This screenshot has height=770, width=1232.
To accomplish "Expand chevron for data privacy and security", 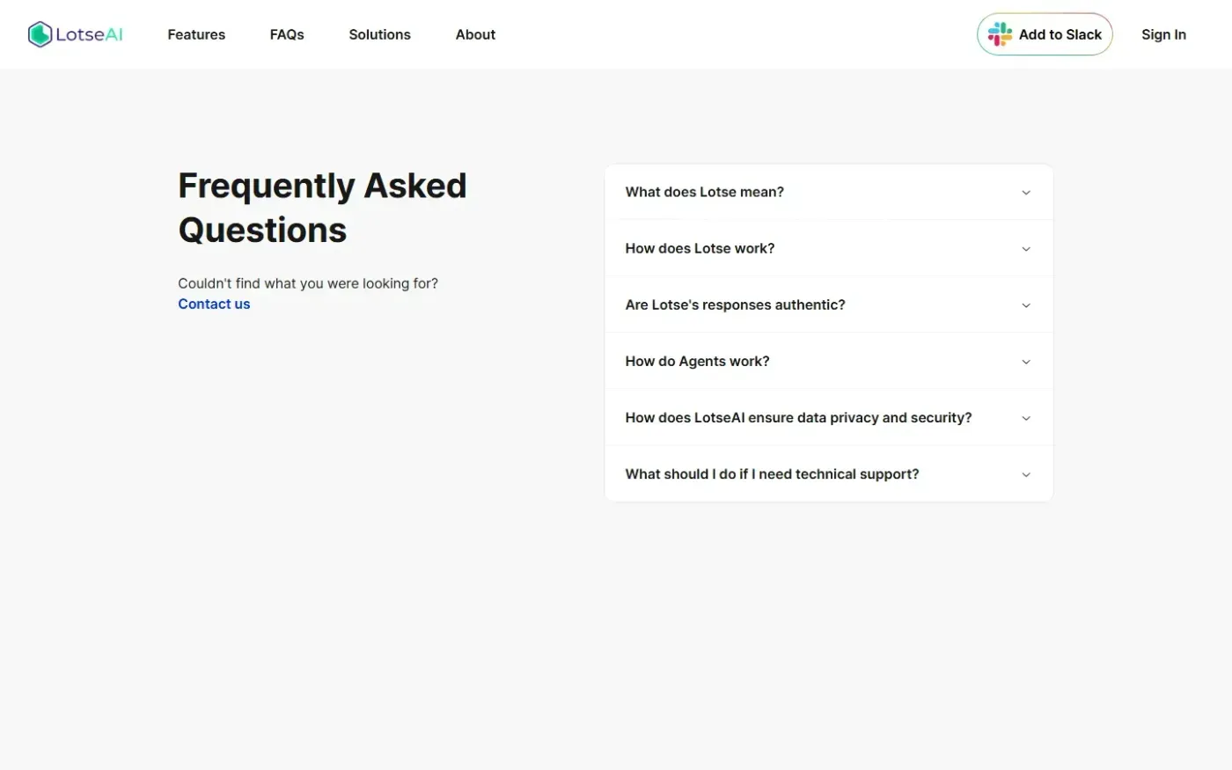I will click(x=1025, y=418).
